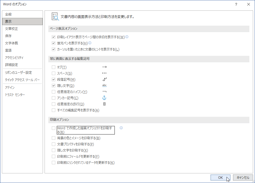Enable the スペース(S) checkbox
255x183 pixels.
[53, 73]
